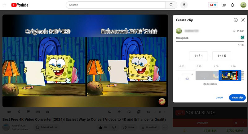This screenshot has height=134, width=248.
Task: Open the Create video camera-plus icon
Action: tap(224, 5)
